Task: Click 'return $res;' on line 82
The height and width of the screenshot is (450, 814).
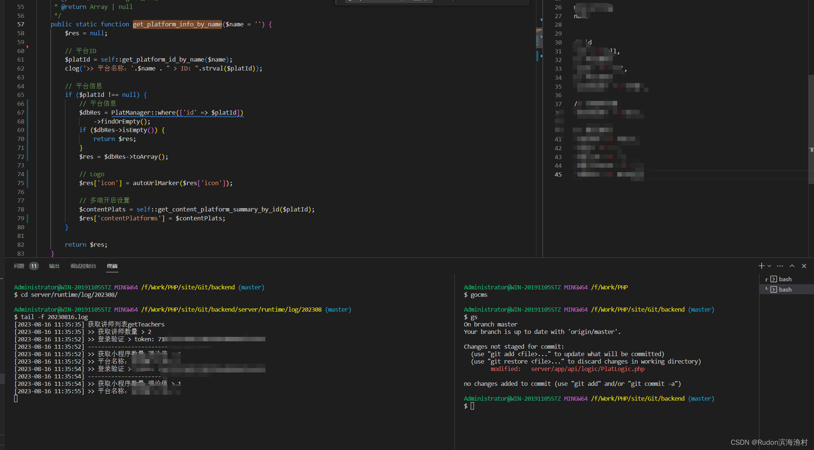Action: pyautogui.click(x=86, y=244)
